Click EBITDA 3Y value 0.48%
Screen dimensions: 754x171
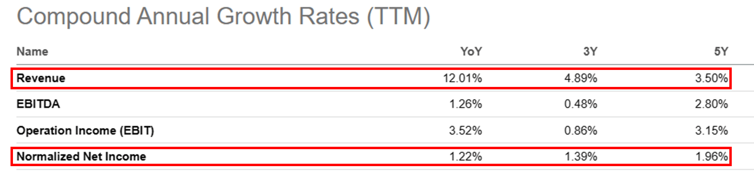tap(581, 104)
